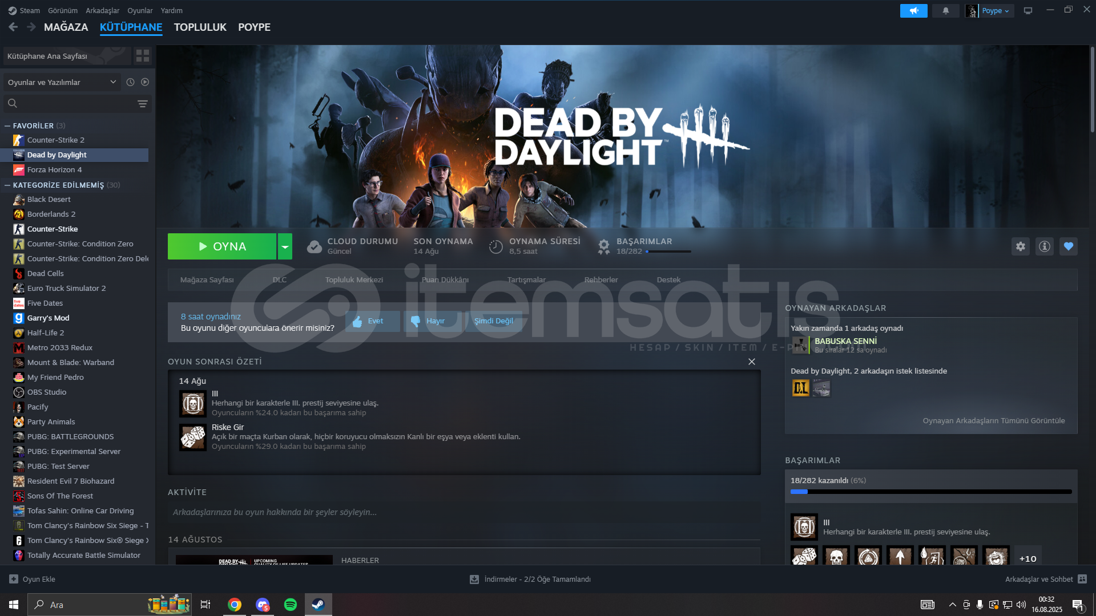Open the POYPE profile tab
Screen dimensions: 1096x616
254,27
